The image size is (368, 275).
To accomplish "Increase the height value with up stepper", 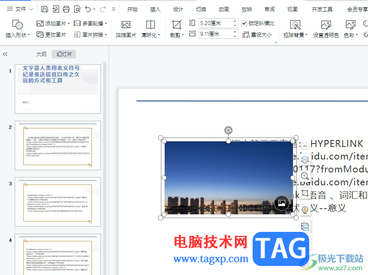I will coord(235,21).
